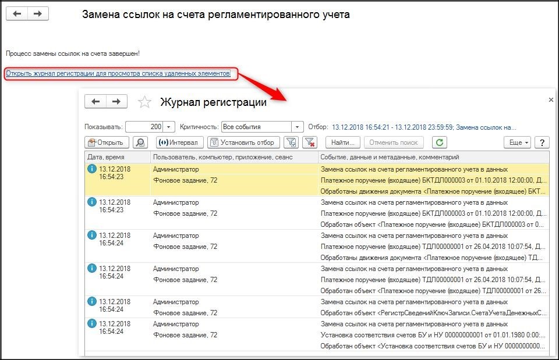Open help with the question mark button
This screenshot has width=559, height=360.
pyautogui.click(x=542, y=142)
